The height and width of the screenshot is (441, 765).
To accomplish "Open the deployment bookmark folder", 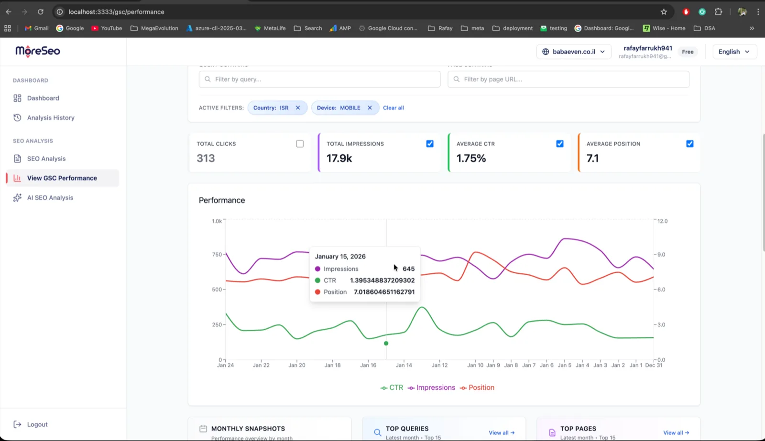I will [513, 28].
